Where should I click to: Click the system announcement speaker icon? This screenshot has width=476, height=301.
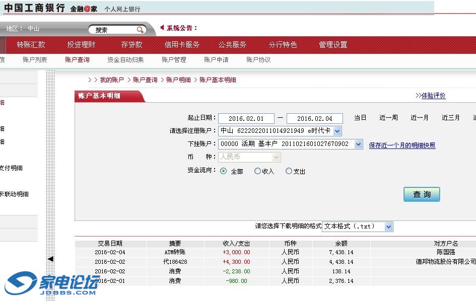click(x=162, y=28)
